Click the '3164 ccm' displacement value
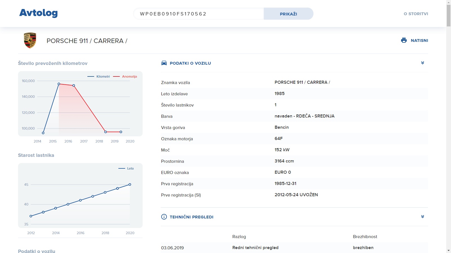Image resolution: width=451 pixels, height=253 pixels. coord(284,161)
